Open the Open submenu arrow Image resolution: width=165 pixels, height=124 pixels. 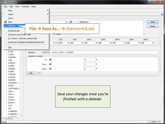tap(48, 14)
